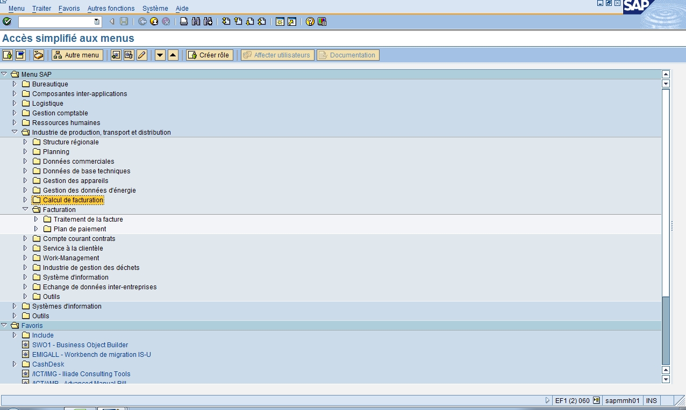Open SAP Business Workplace icon

point(38,55)
